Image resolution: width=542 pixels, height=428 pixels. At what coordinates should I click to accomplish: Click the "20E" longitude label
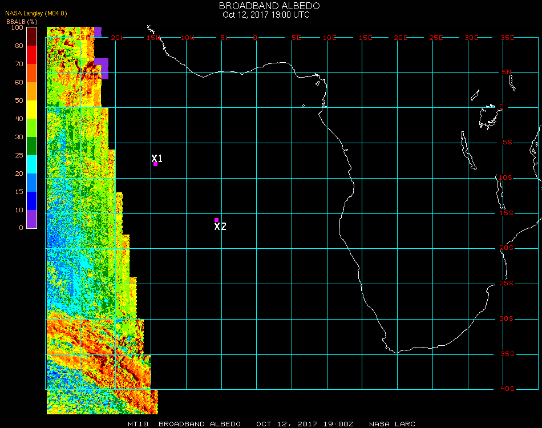click(401, 38)
